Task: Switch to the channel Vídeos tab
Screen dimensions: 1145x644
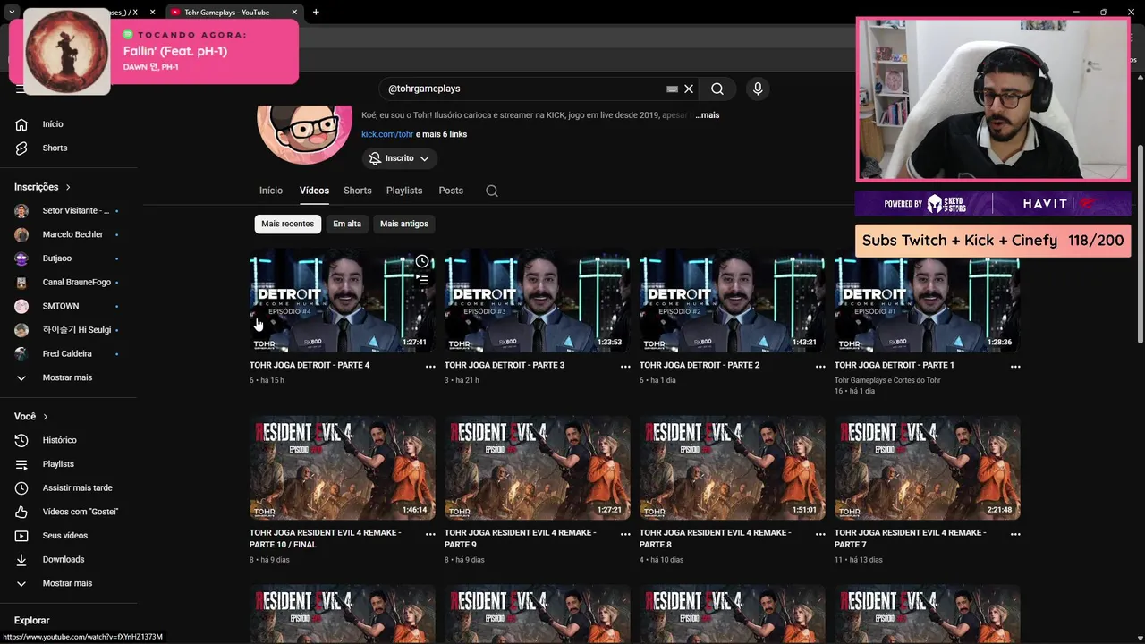Action: point(314,191)
